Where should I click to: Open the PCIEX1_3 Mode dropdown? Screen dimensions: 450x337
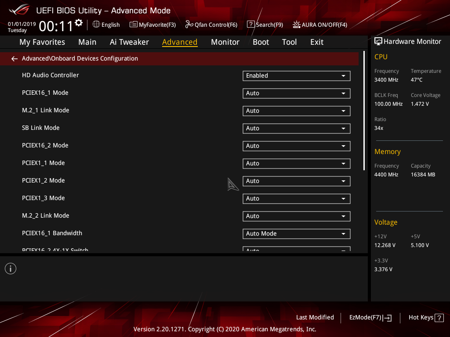(x=297, y=199)
